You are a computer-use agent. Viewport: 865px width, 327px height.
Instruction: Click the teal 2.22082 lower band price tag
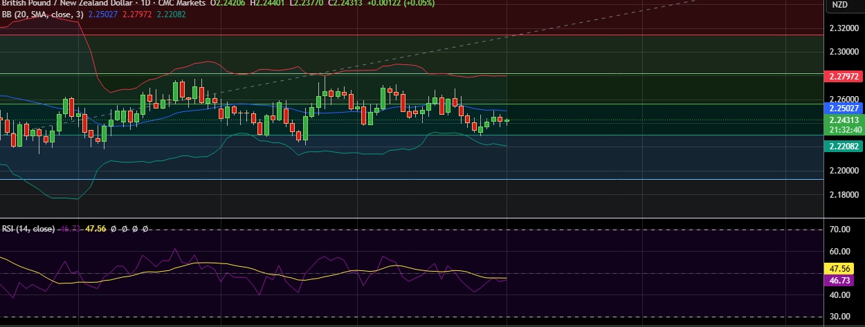pyautogui.click(x=843, y=146)
